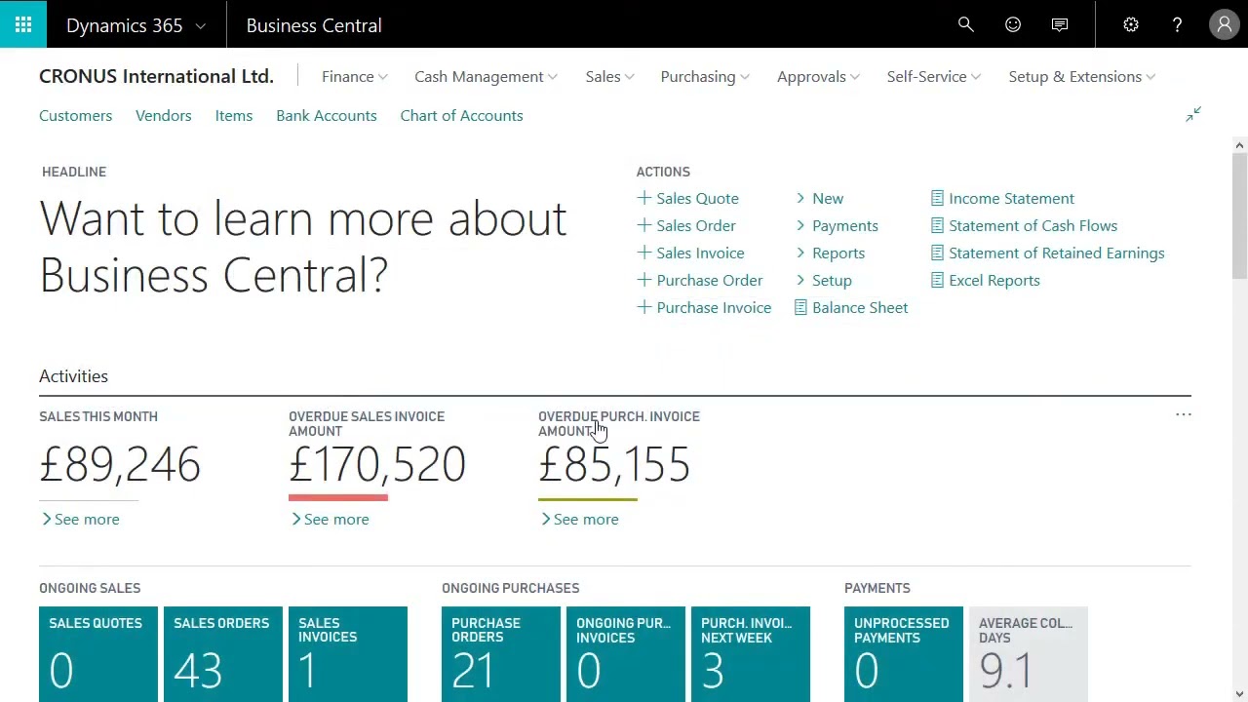The width and height of the screenshot is (1248, 702).
Task: Open the Bank Accounts list
Action: click(x=326, y=115)
